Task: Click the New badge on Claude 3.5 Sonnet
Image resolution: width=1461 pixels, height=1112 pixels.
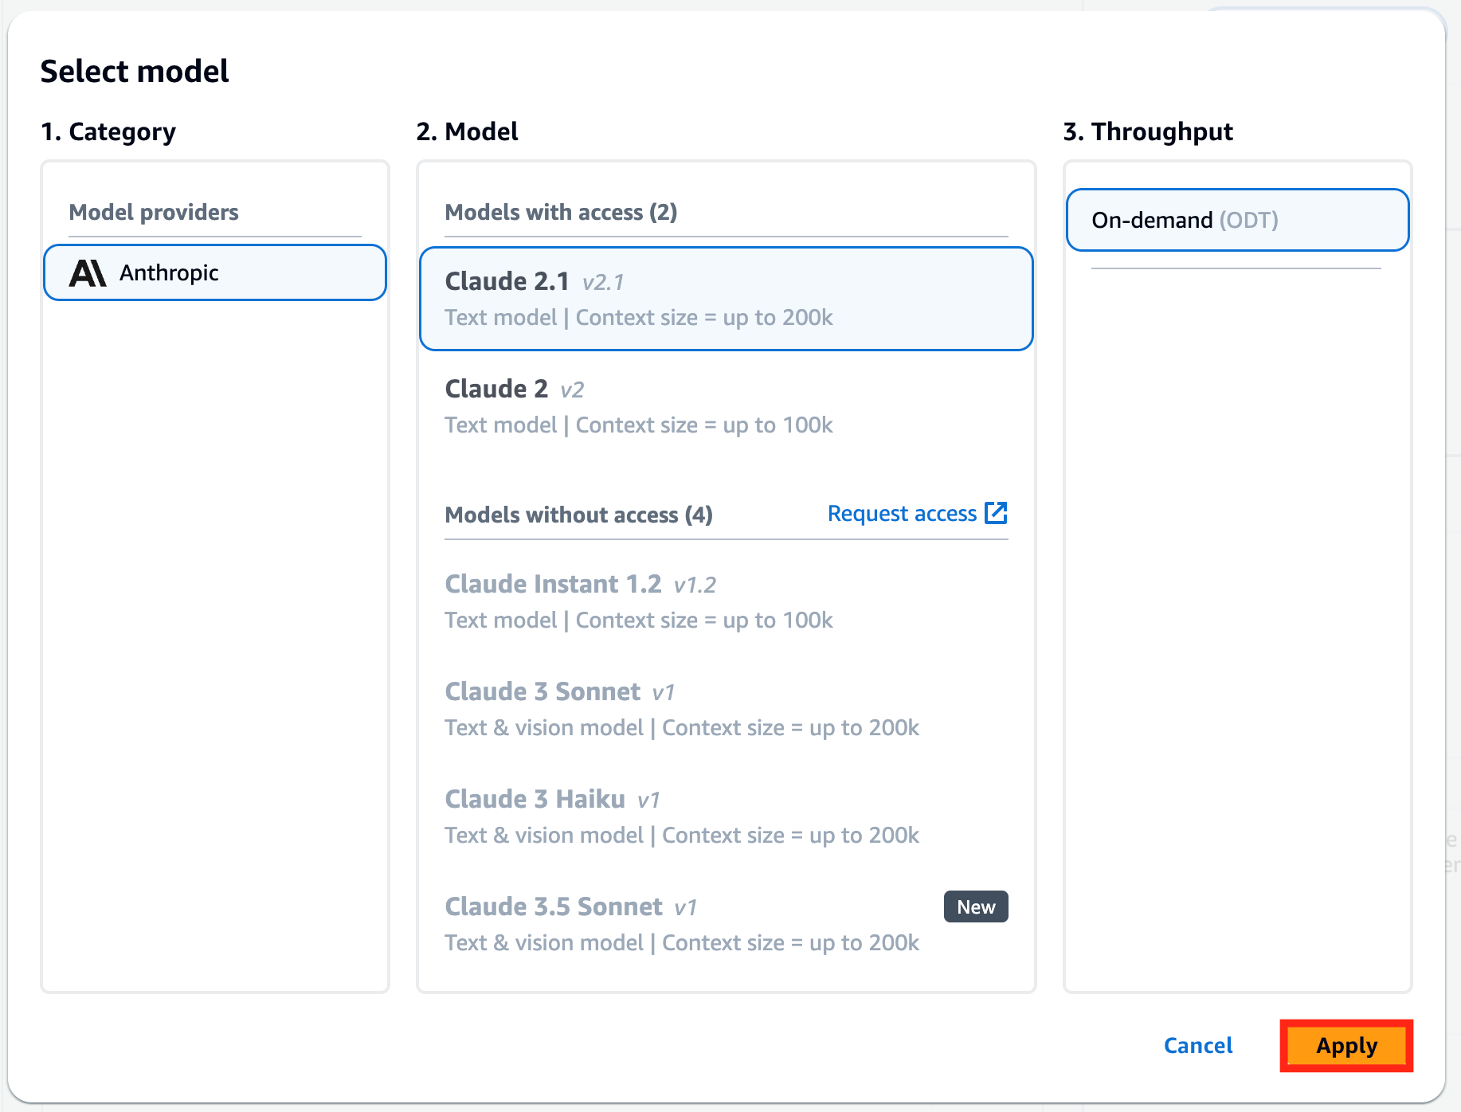Action: (976, 906)
